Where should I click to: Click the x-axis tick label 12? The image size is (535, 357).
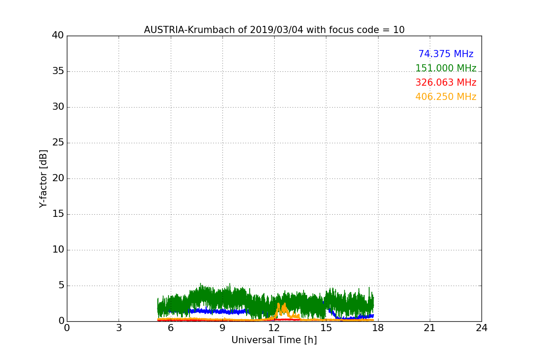(x=274, y=328)
